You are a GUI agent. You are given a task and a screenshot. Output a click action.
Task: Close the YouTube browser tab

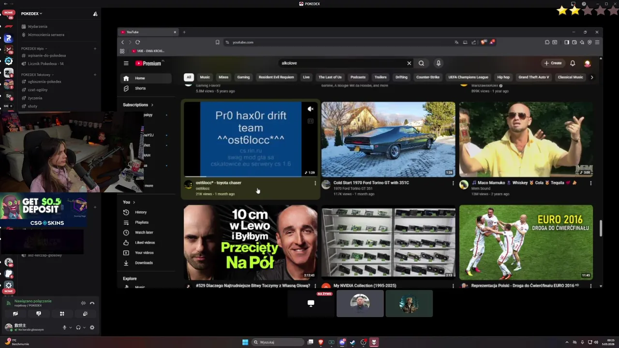(175, 32)
